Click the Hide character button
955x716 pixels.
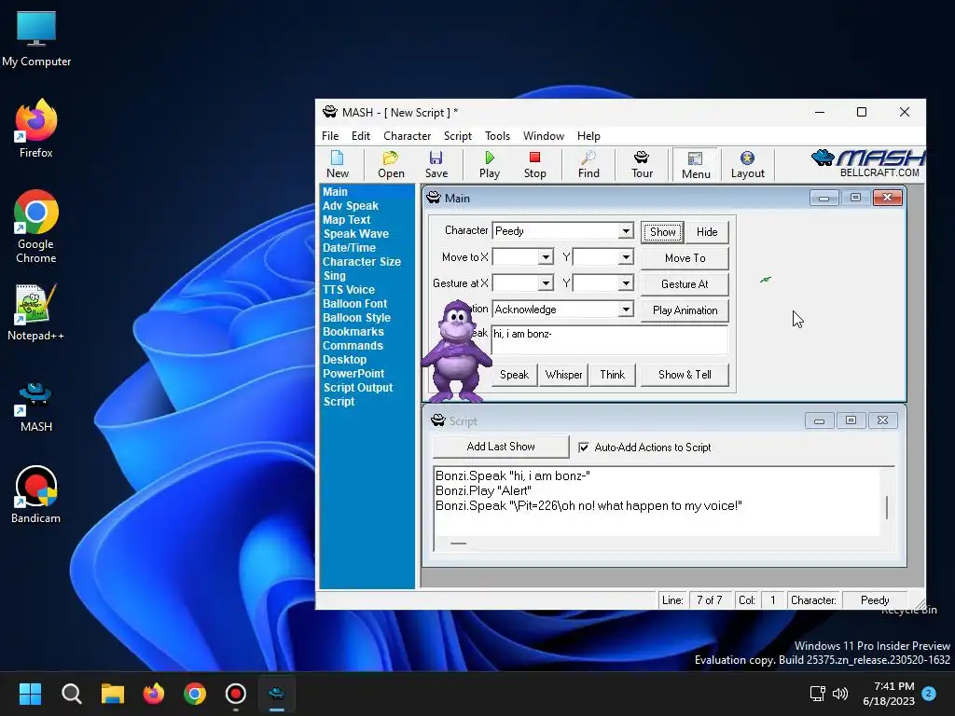pyautogui.click(x=707, y=232)
